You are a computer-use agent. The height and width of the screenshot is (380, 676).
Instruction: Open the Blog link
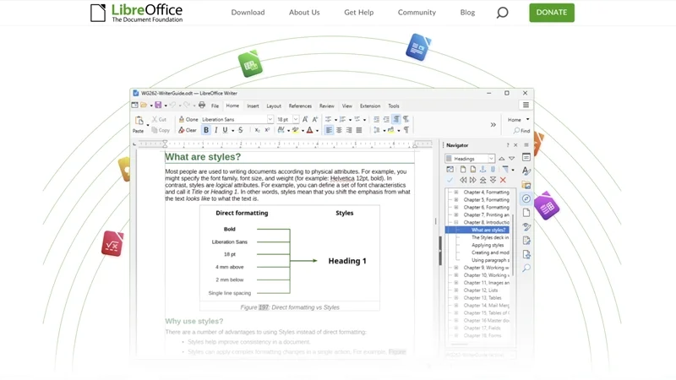click(467, 13)
